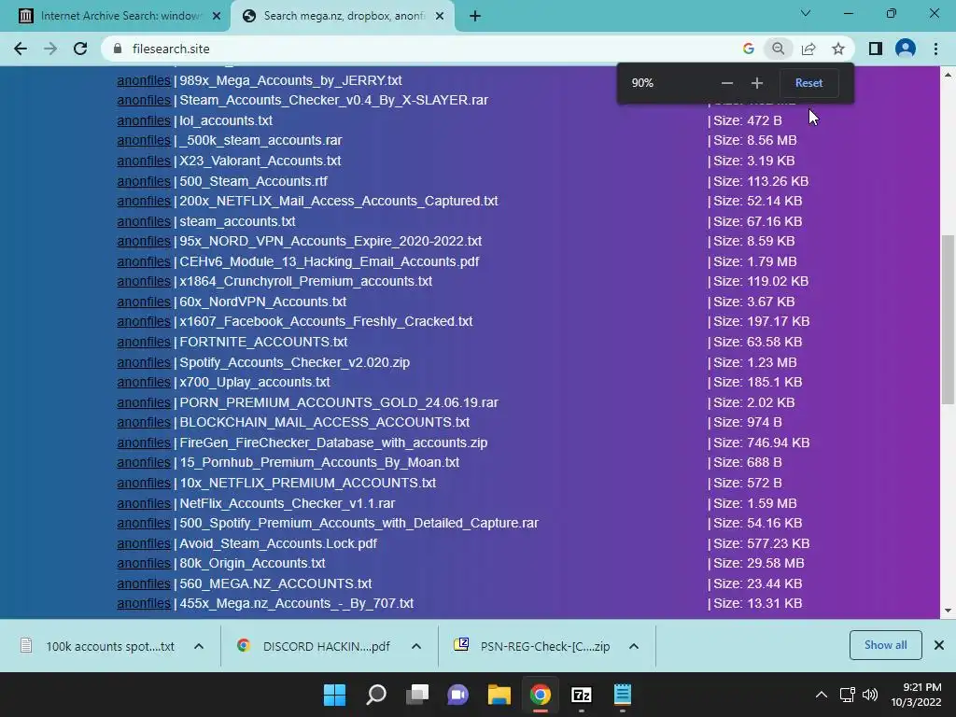Viewport: 956px width, 717px height.
Task: Open the Chrome three-dot menu
Action: coord(935,49)
